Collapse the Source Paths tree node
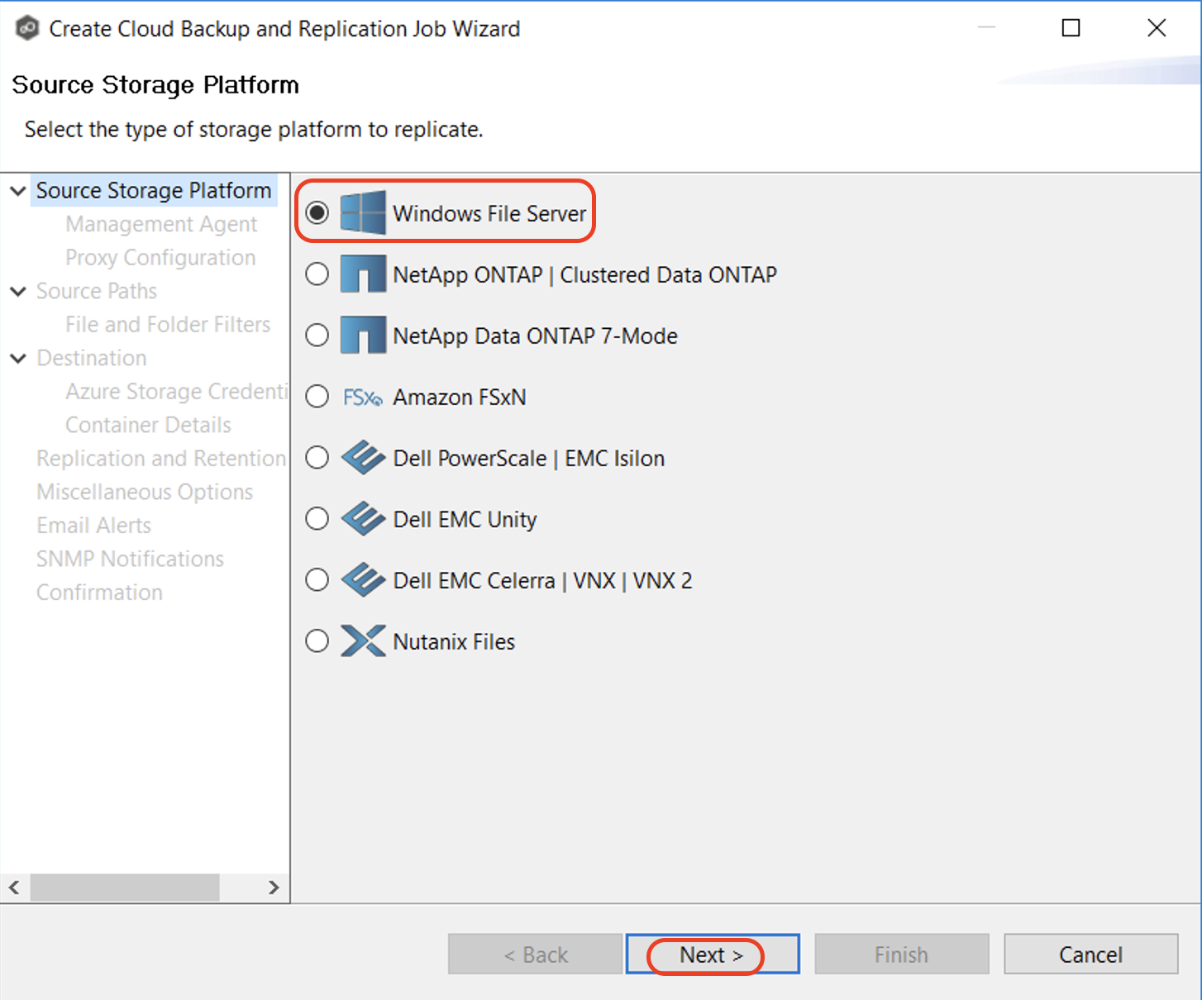This screenshot has width=1202, height=1000. pyautogui.click(x=17, y=291)
